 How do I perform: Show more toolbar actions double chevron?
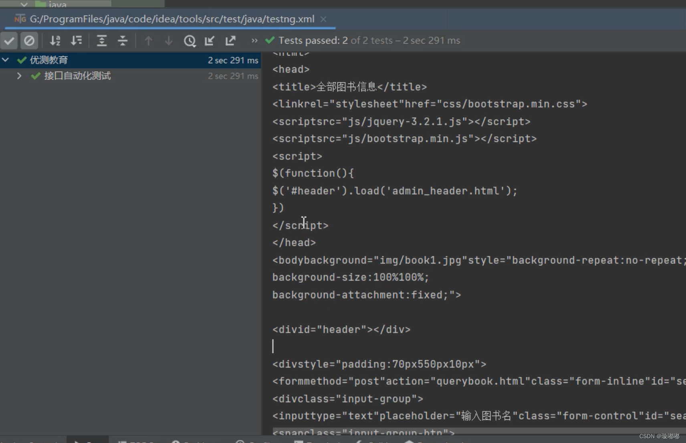click(254, 40)
